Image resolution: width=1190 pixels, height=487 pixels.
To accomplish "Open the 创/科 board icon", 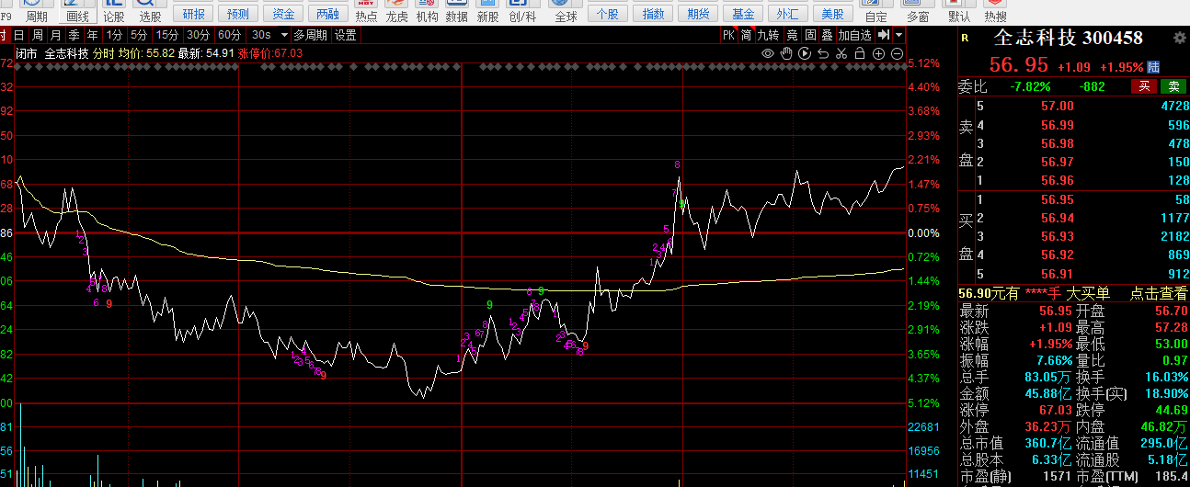I will (x=521, y=11).
